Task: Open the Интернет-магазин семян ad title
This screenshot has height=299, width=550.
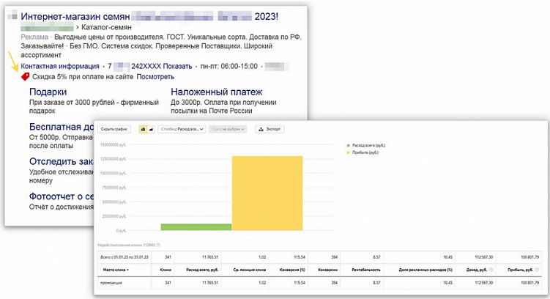Action: (149, 17)
